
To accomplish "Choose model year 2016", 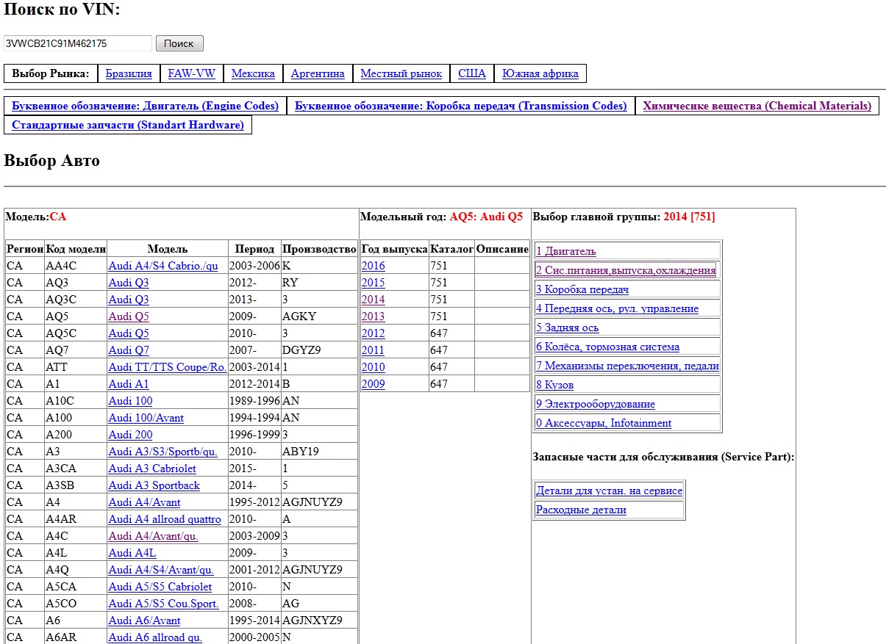I will point(373,266).
